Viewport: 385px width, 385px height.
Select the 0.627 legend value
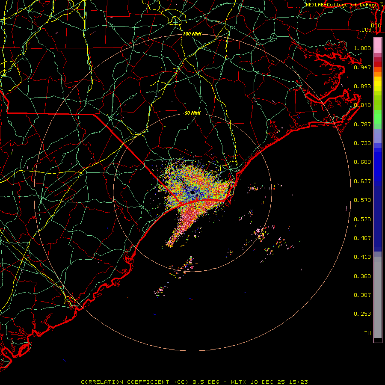tap(362, 181)
